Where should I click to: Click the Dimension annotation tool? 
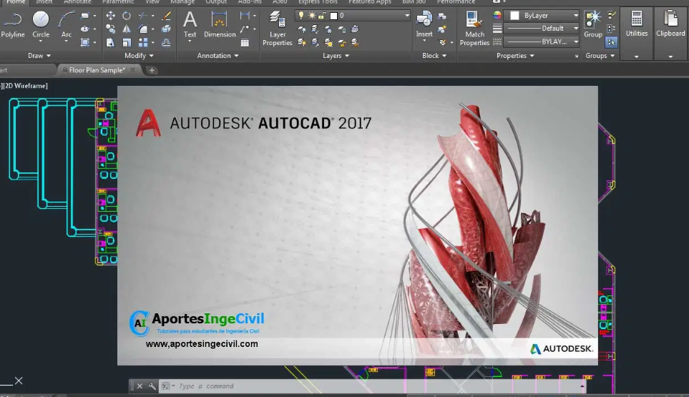[220, 23]
